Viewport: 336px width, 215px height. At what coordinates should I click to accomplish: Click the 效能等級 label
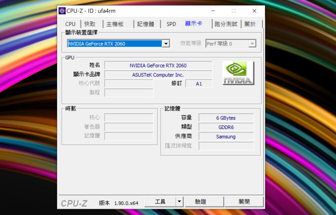[191, 44]
